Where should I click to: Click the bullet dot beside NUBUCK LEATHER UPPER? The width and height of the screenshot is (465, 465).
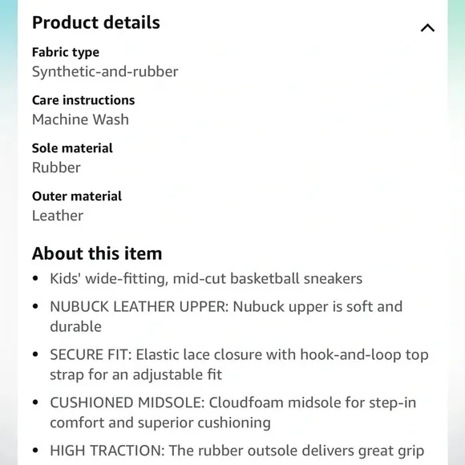click(35, 306)
